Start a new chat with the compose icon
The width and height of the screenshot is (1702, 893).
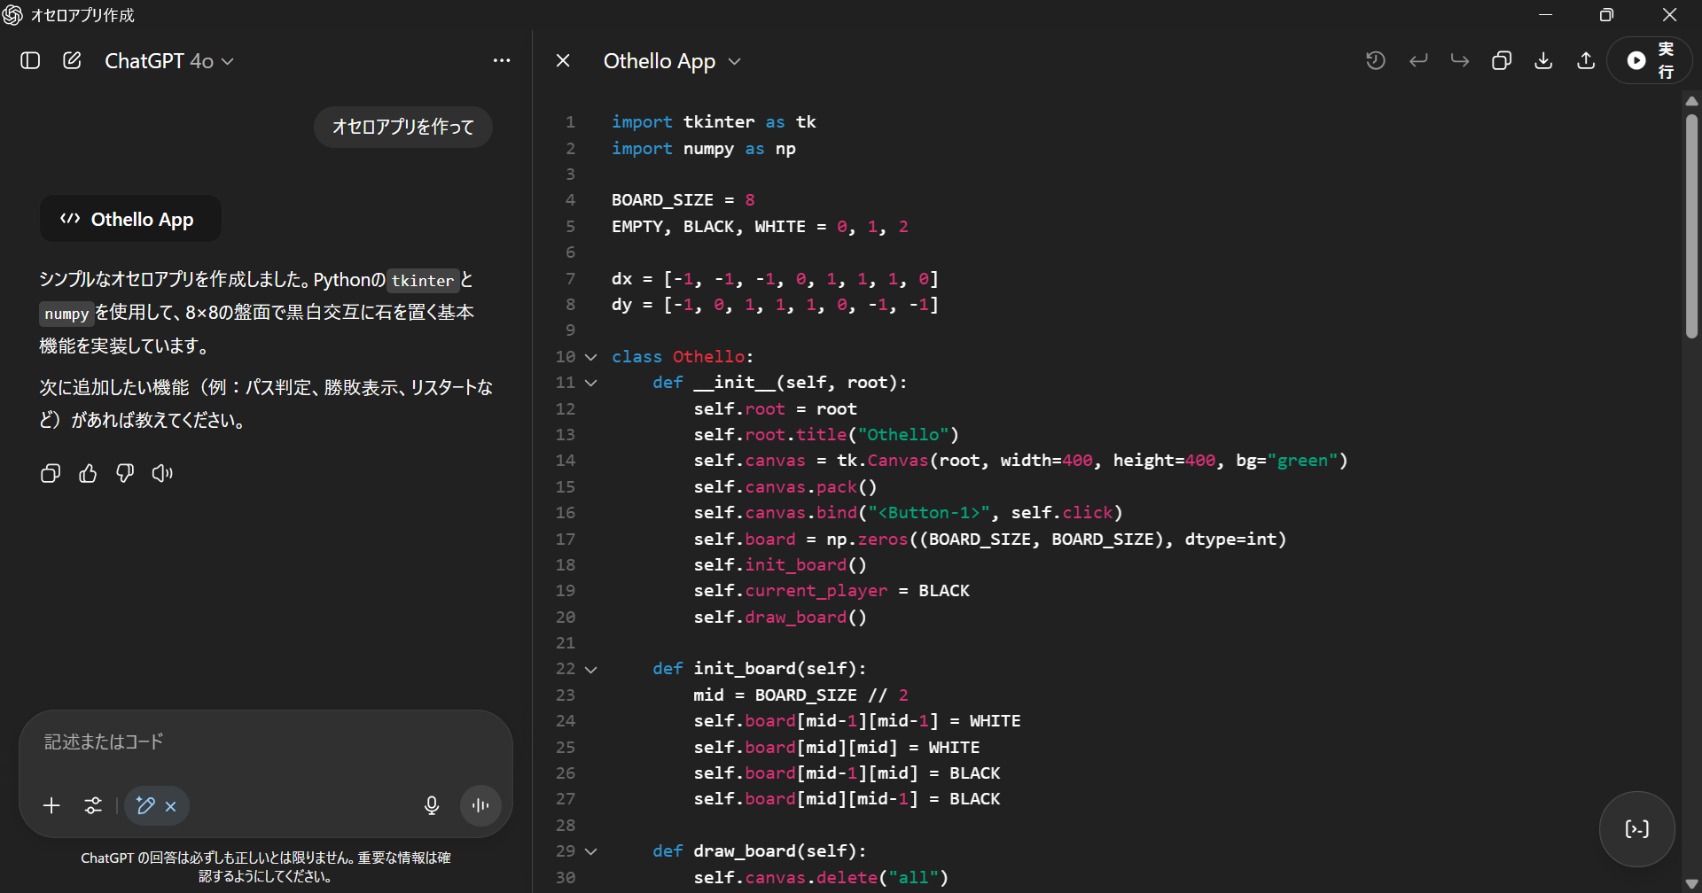(72, 60)
